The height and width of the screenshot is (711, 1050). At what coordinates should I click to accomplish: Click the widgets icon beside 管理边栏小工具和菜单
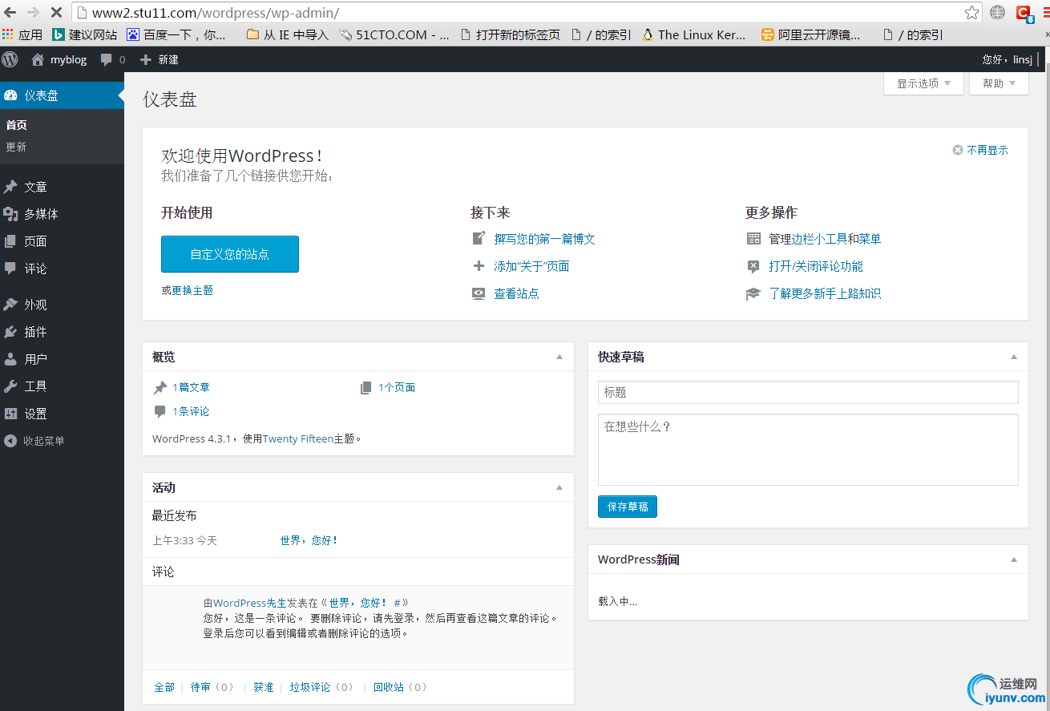[x=753, y=239]
